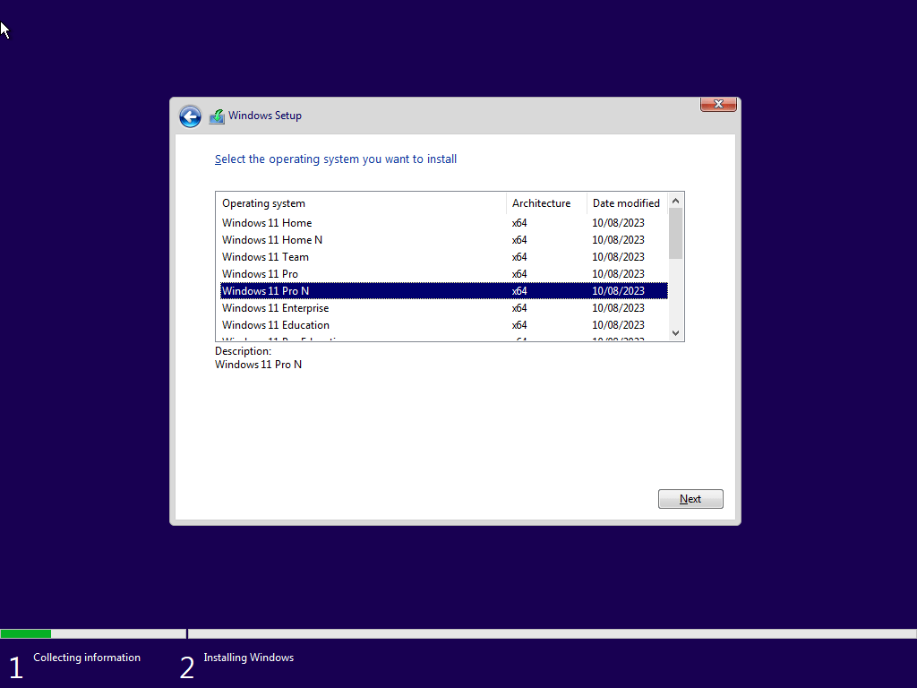Select the highlighted Windows 11 Pro N row

tap(444, 291)
